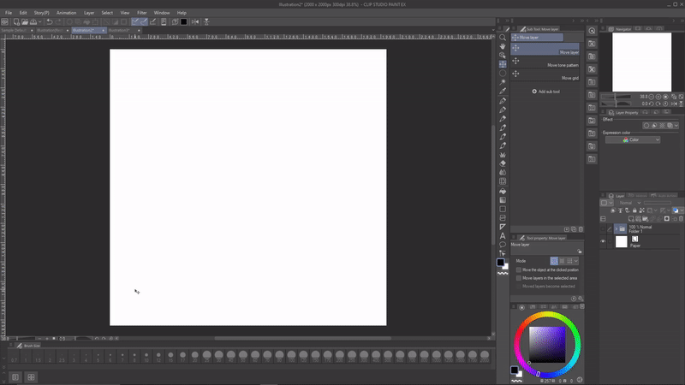685x385 pixels.
Task: Open the Mode options dropdown arrow
Action: (575, 261)
